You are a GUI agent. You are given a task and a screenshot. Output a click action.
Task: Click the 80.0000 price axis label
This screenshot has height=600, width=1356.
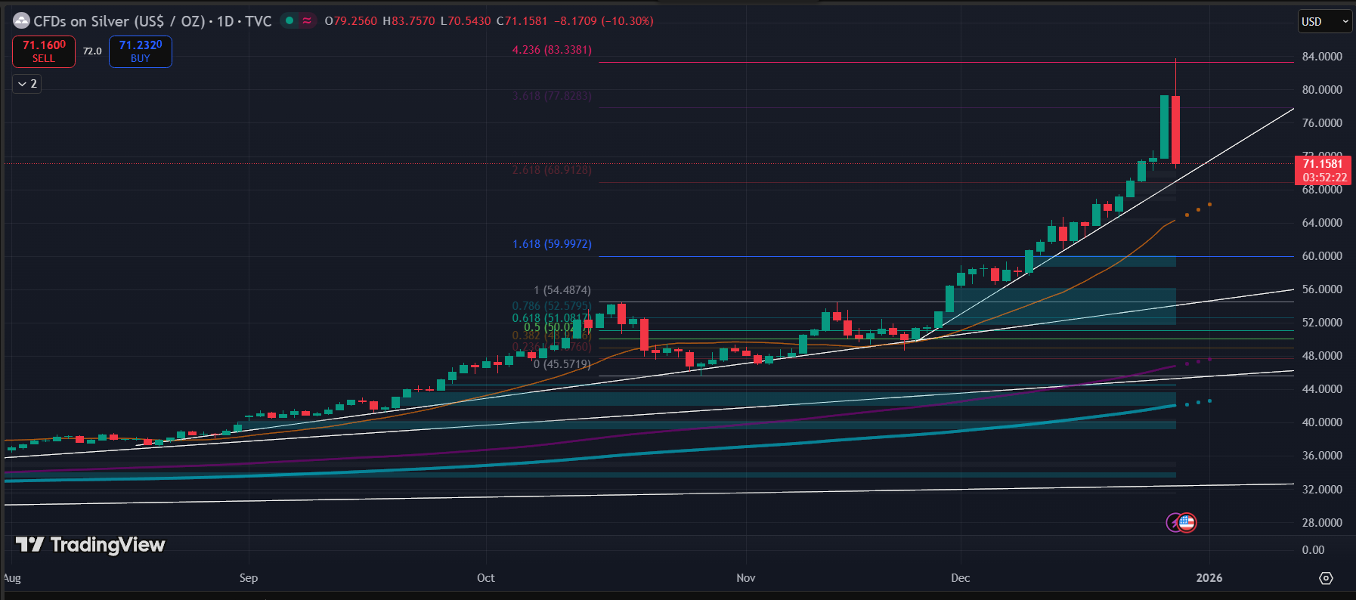click(1322, 90)
